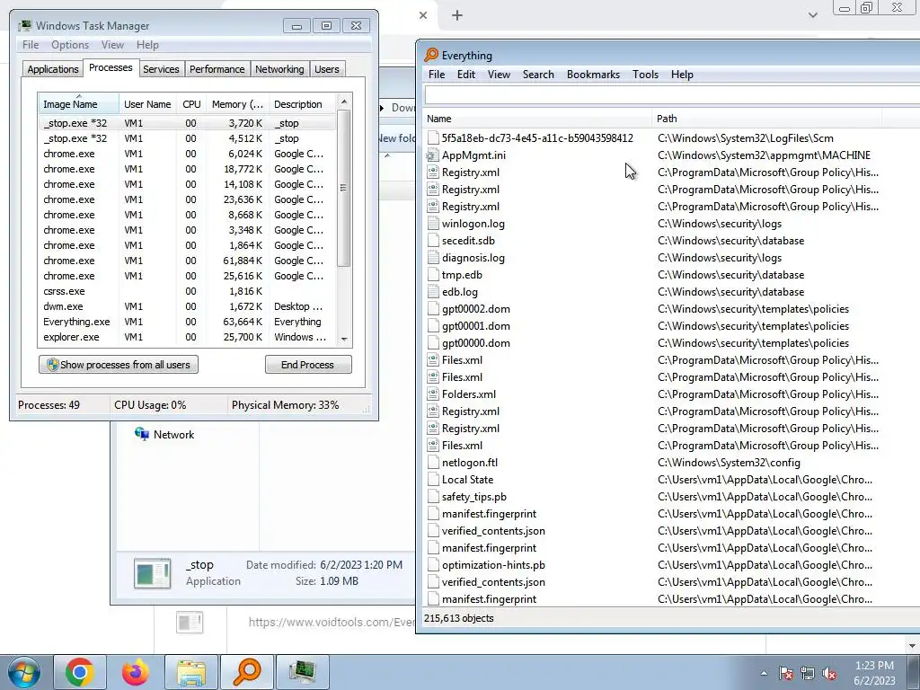Open a new Chrome tab

click(457, 15)
